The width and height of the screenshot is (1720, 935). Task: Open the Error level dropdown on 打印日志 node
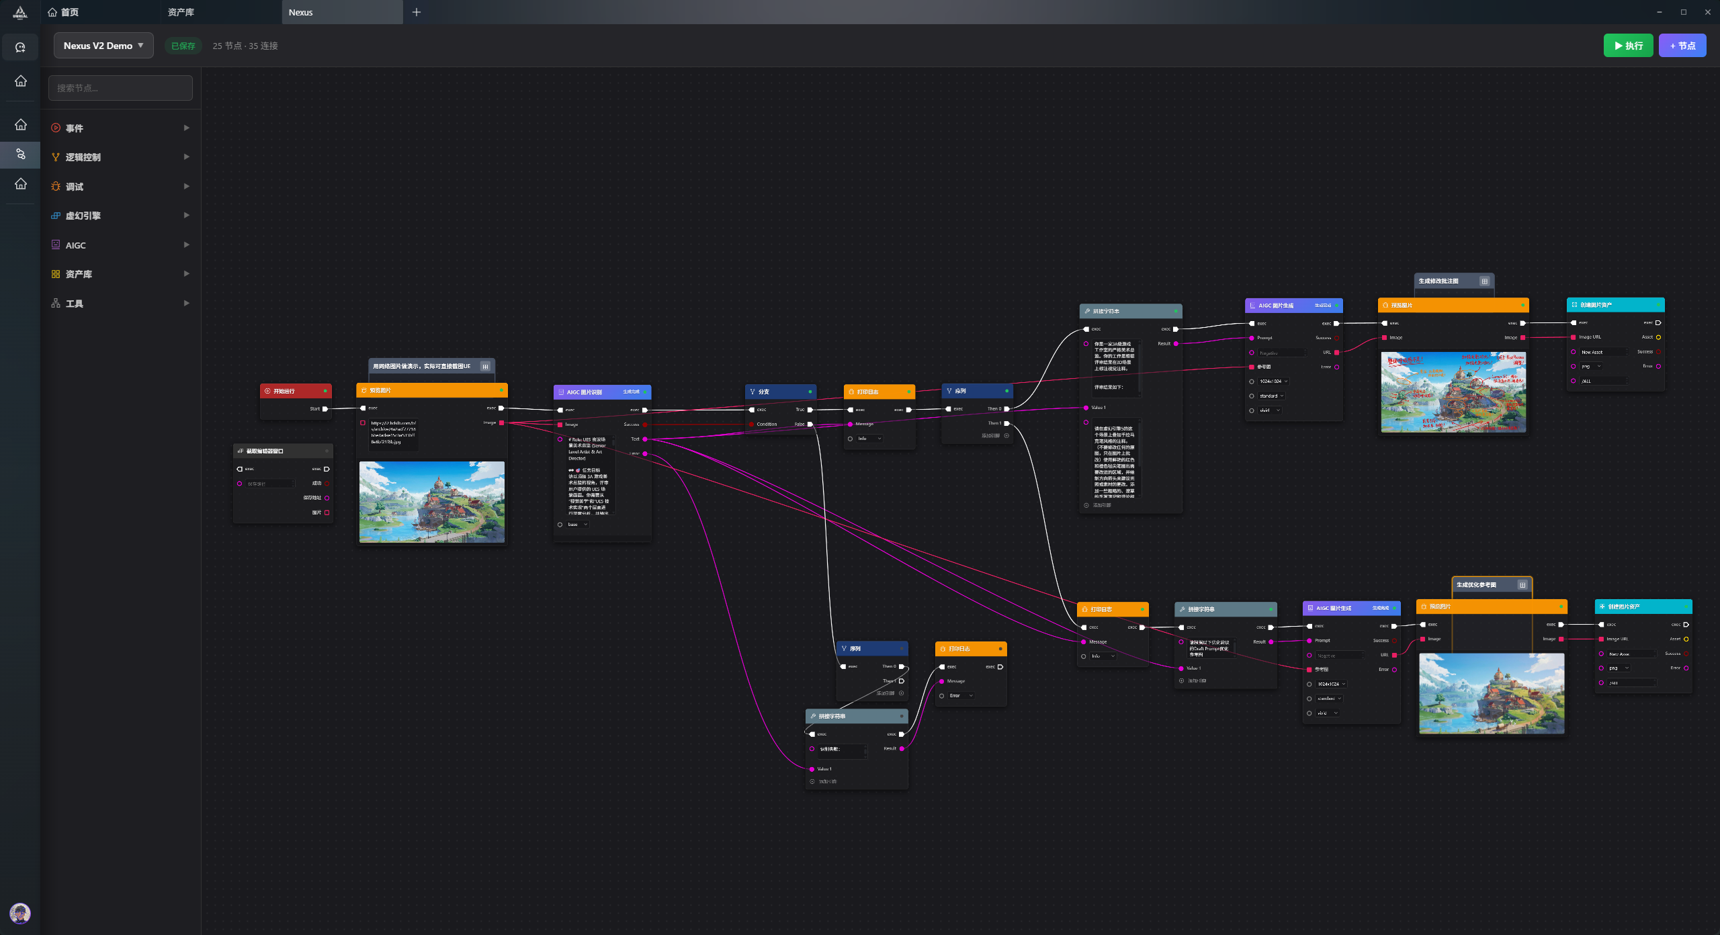coord(961,696)
